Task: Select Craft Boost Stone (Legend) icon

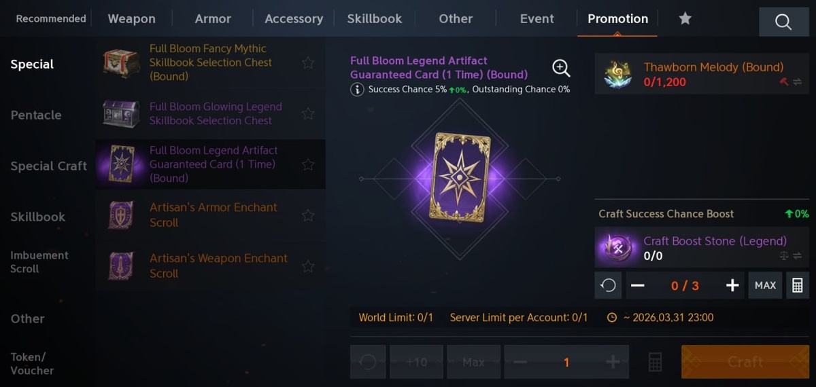Action: [x=617, y=248]
